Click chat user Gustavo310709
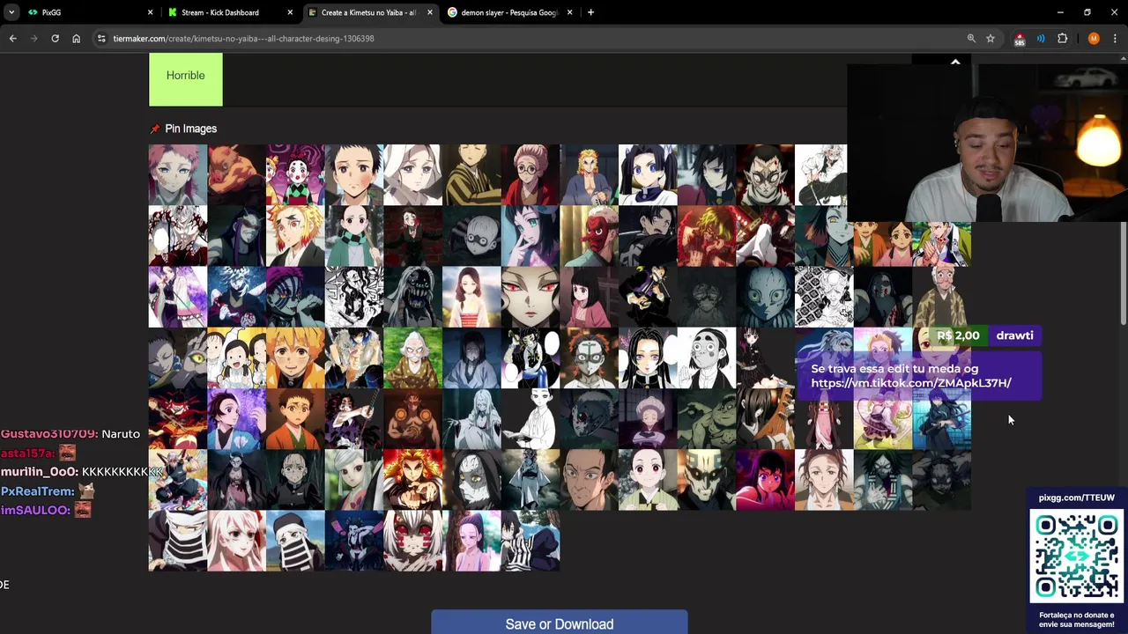This screenshot has height=634, width=1128. click(x=48, y=434)
